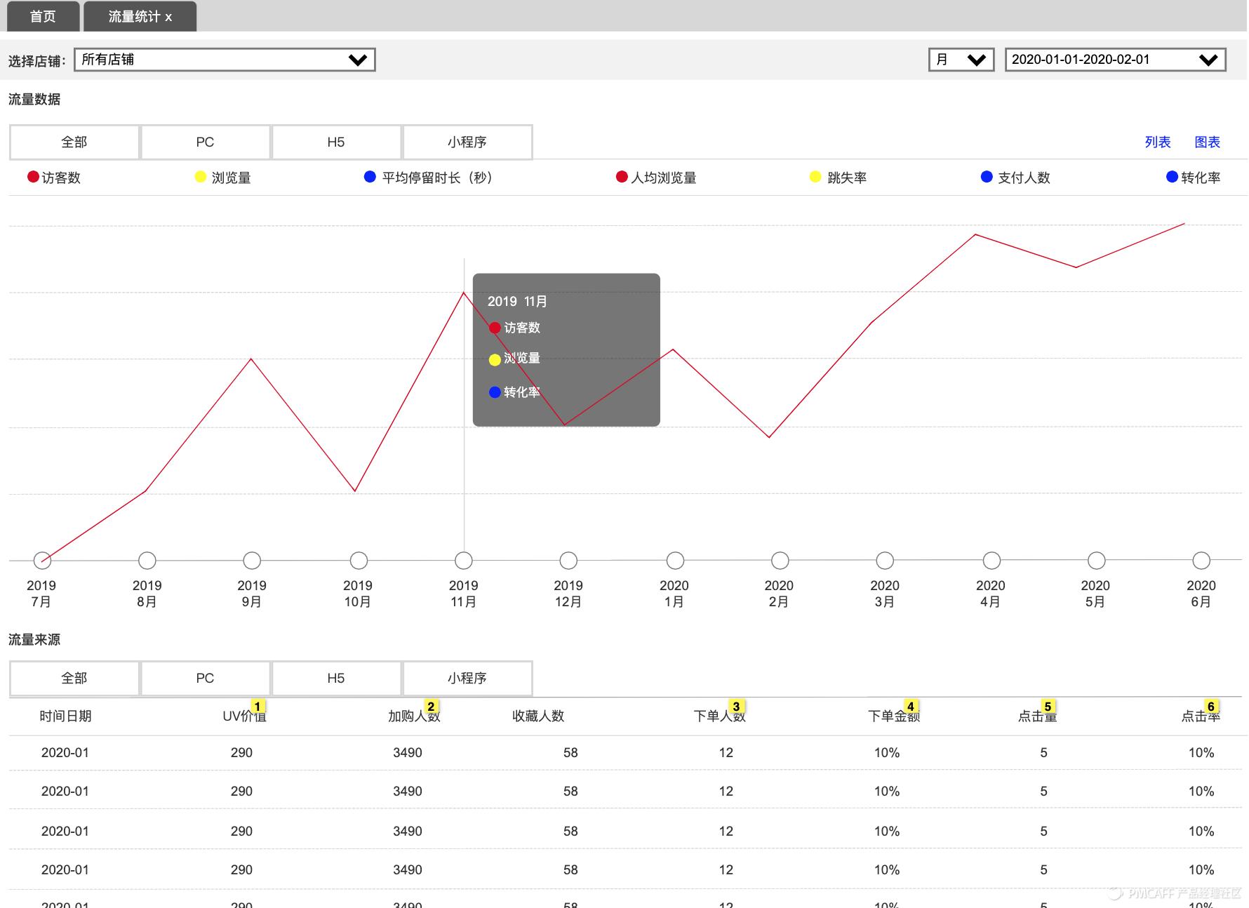This screenshot has height=908, width=1249.
Task: Open the date range dropdown
Action: click(x=1115, y=60)
